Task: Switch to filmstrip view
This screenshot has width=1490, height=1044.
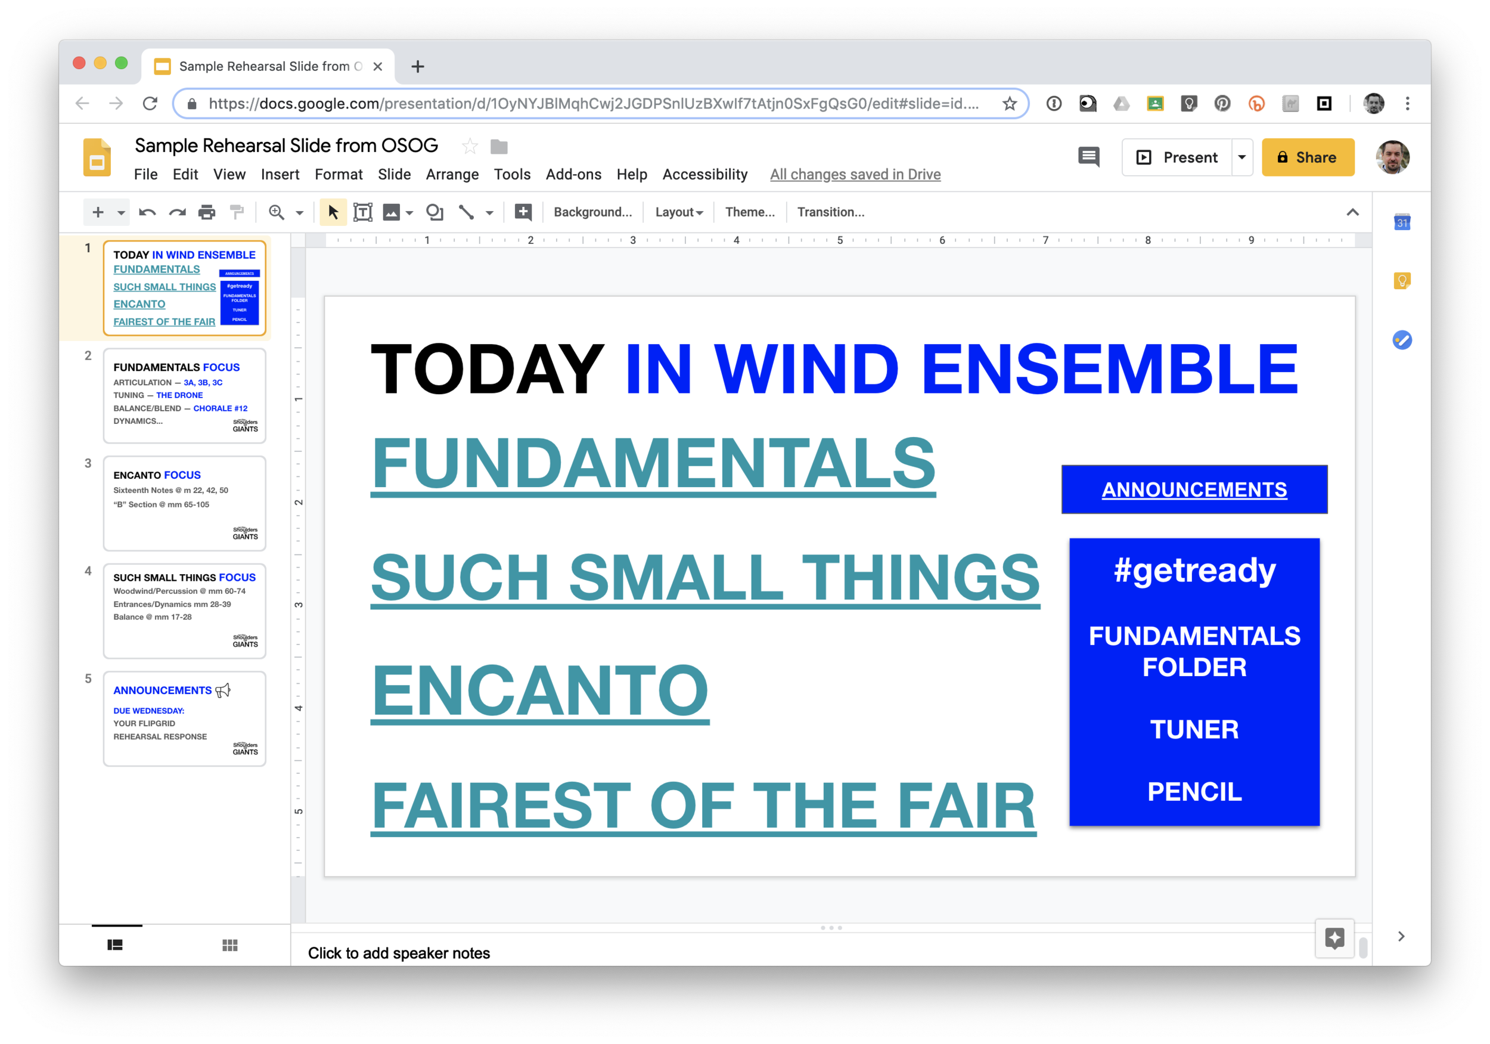Action: click(x=115, y=944)
